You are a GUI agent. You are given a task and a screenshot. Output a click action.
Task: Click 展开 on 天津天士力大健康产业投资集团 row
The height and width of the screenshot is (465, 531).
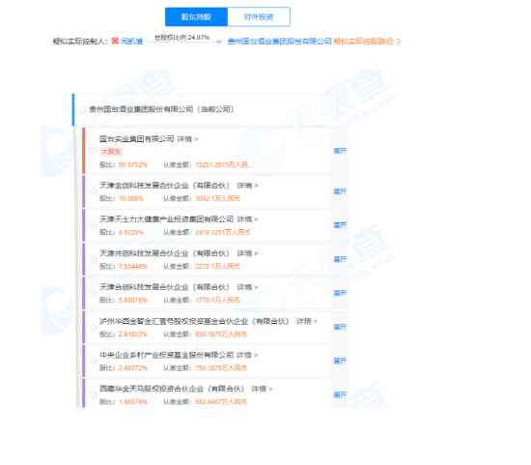(x=340, y=225)
